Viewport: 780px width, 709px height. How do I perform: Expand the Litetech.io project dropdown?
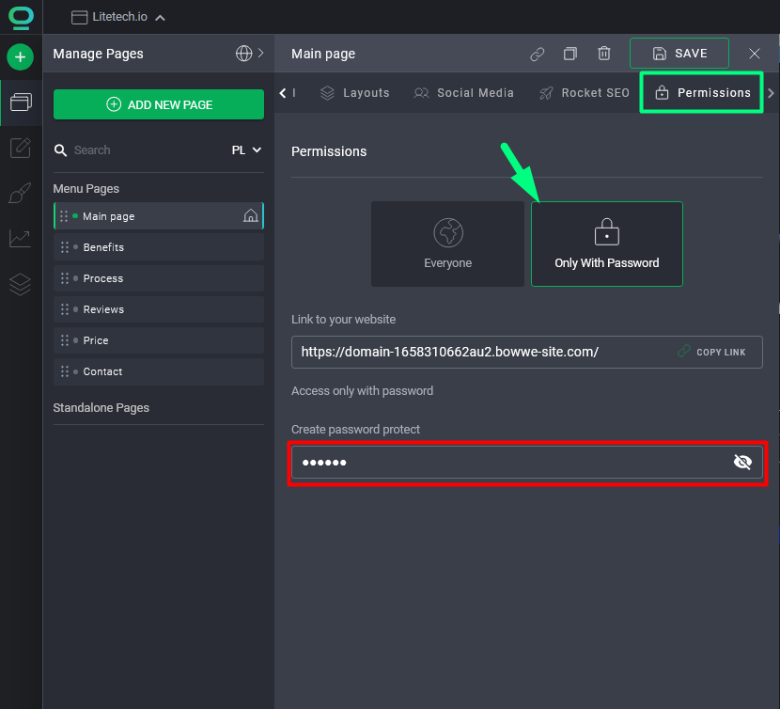[160, 18]
